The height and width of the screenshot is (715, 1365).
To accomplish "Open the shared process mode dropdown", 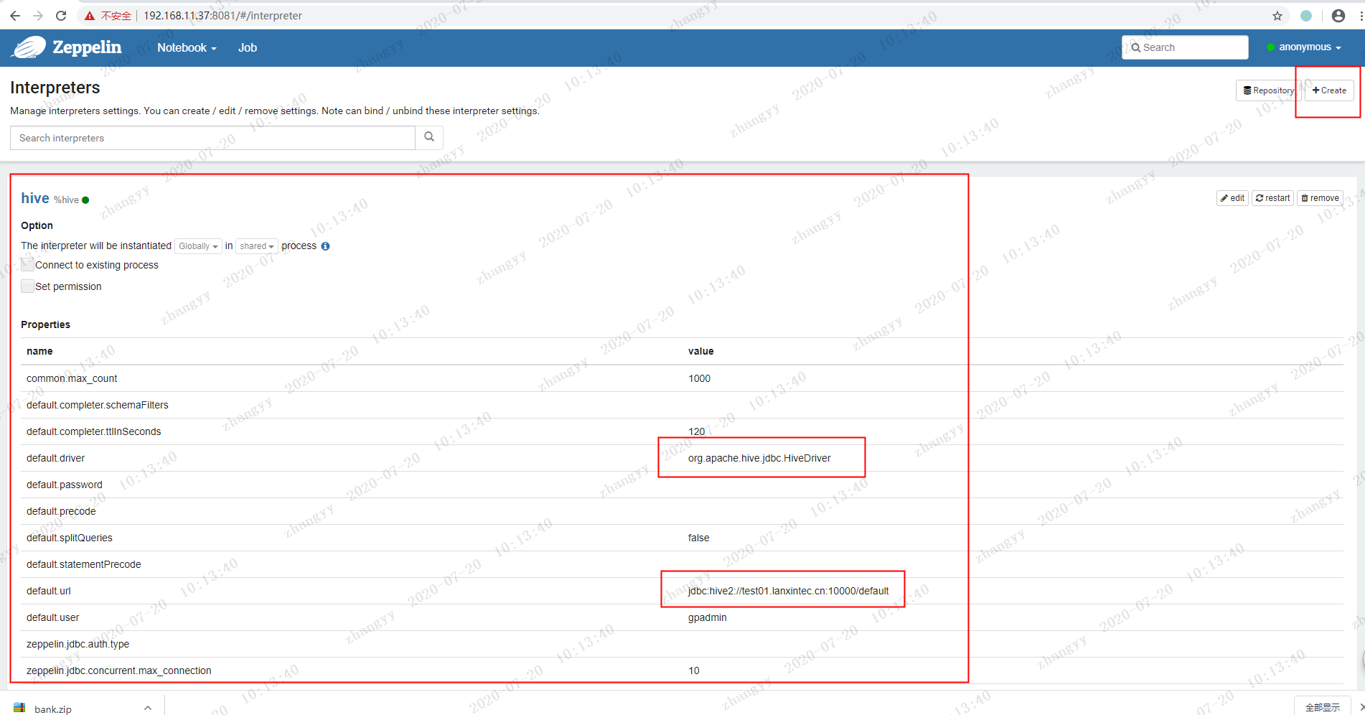I will click(257, 246).
